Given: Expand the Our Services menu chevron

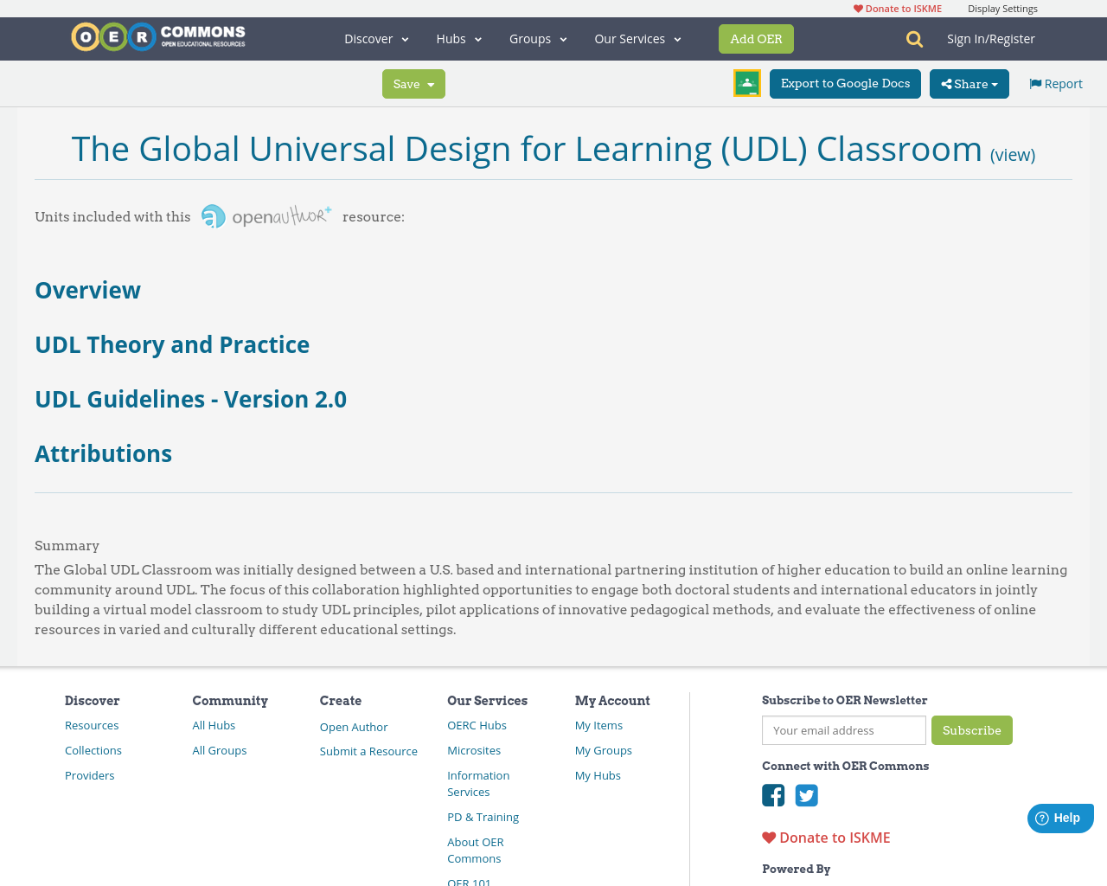Looking at the screenshot, I should click(677, 38).
